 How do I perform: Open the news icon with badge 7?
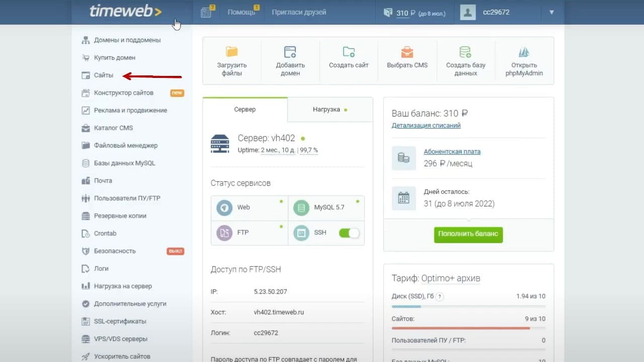click(x=206, y=12)
